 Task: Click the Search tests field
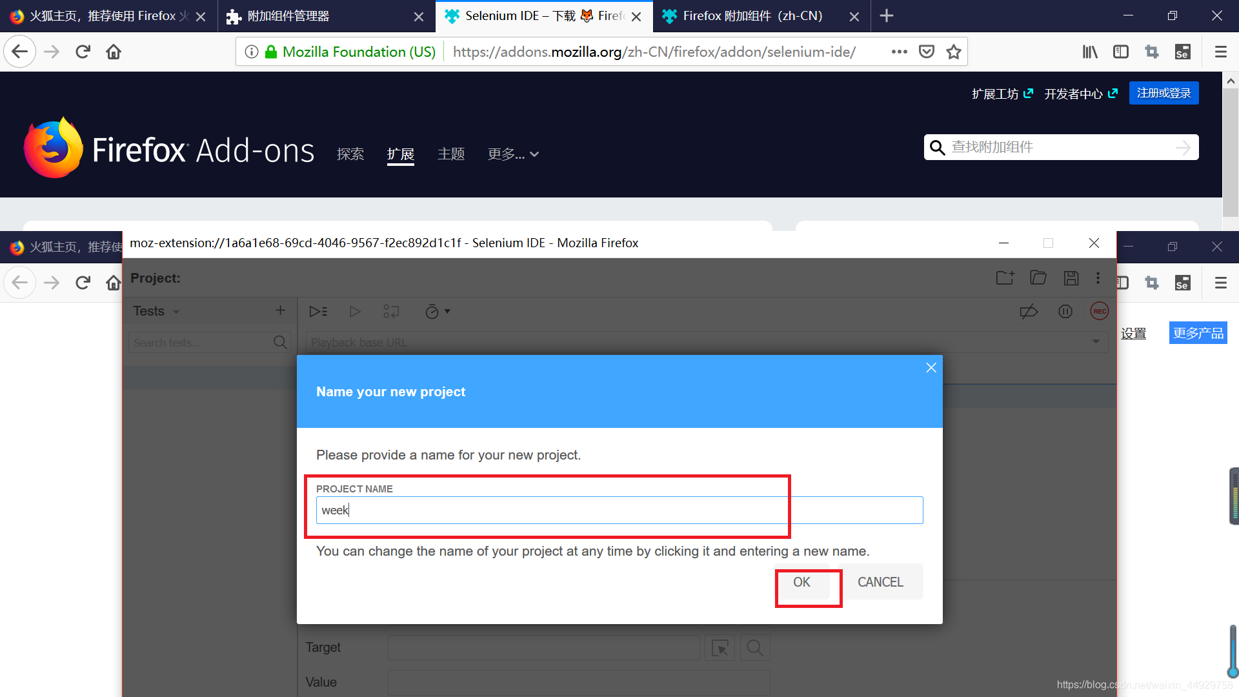(201, 343)
